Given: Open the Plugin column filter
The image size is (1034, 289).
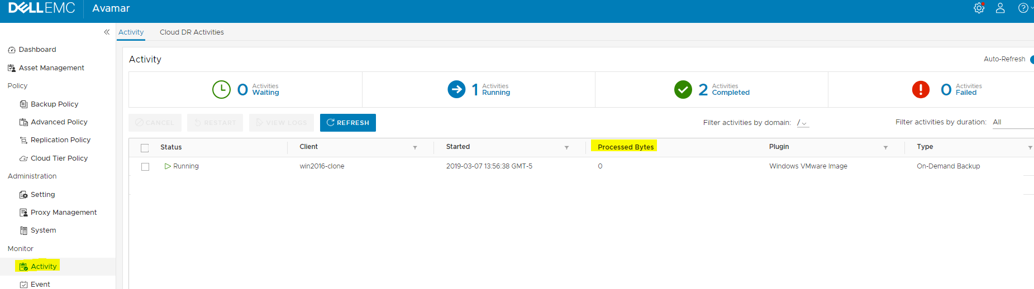Looking at the screenshot, I should pyautogui.click(x=885, y=148).
